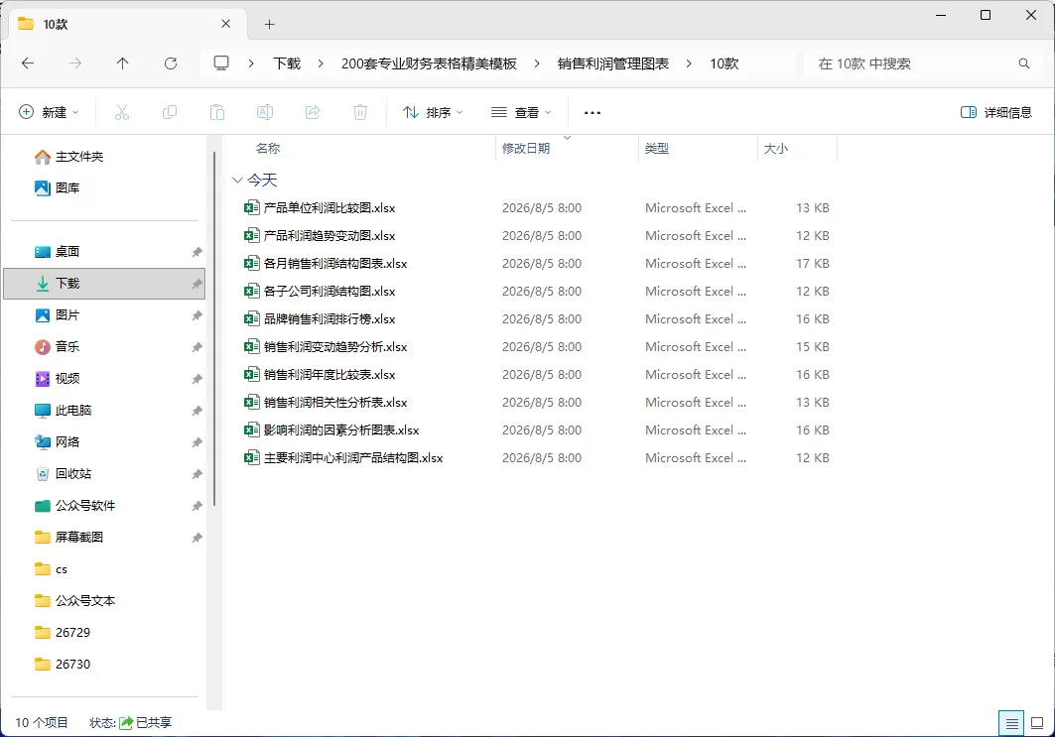Click Excel icon of 主要利润中心利润产品结构图.xlsx
This screenshot has height=737, width=1055.
tap(251, 457)
